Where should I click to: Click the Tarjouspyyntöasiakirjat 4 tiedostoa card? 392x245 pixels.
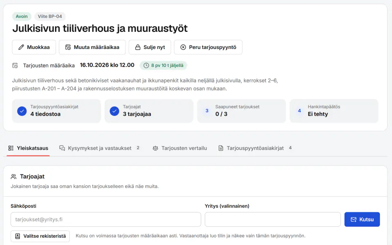[56, 111]
